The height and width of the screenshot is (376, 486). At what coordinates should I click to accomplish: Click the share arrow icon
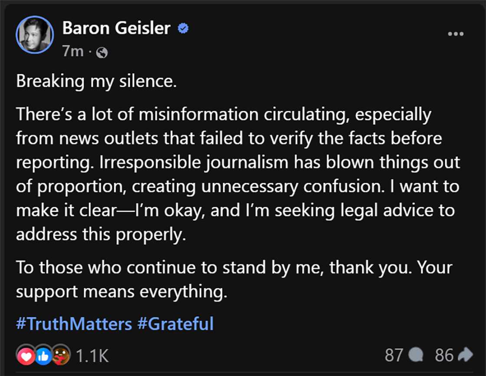pos(465,356)
